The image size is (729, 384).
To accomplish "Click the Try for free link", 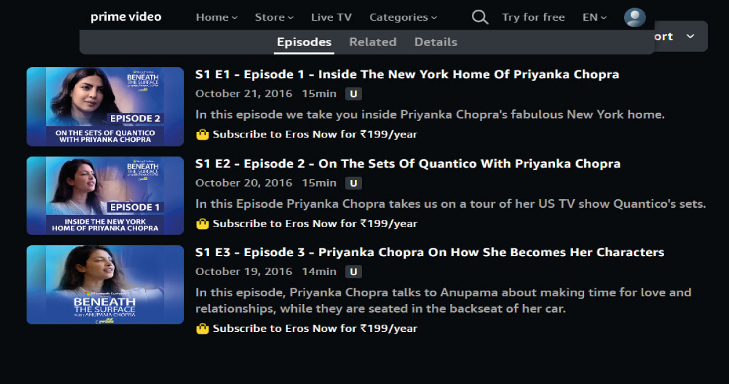I will coord(533,17).
